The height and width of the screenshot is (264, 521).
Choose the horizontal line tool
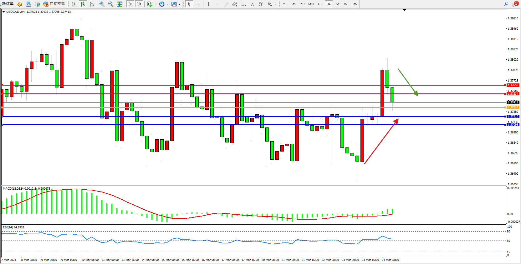(x=217, y=4)
